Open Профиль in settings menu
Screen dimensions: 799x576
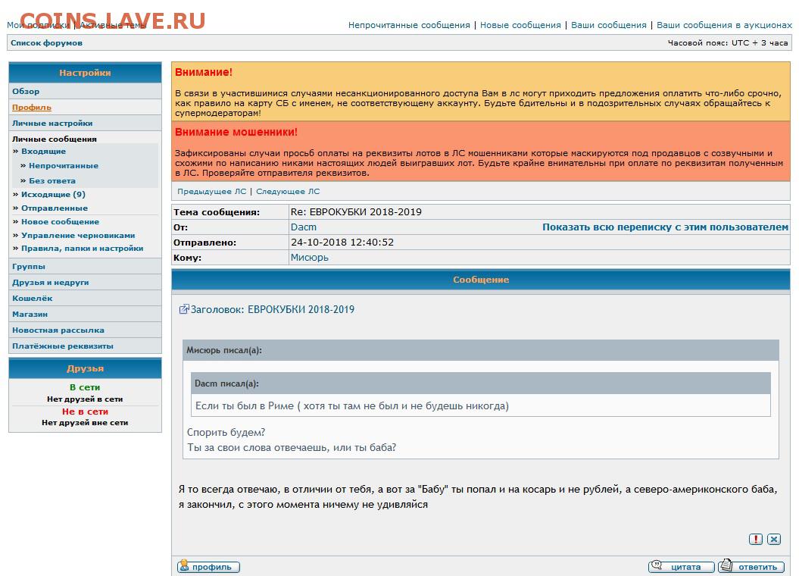click(x=85, y=107)
